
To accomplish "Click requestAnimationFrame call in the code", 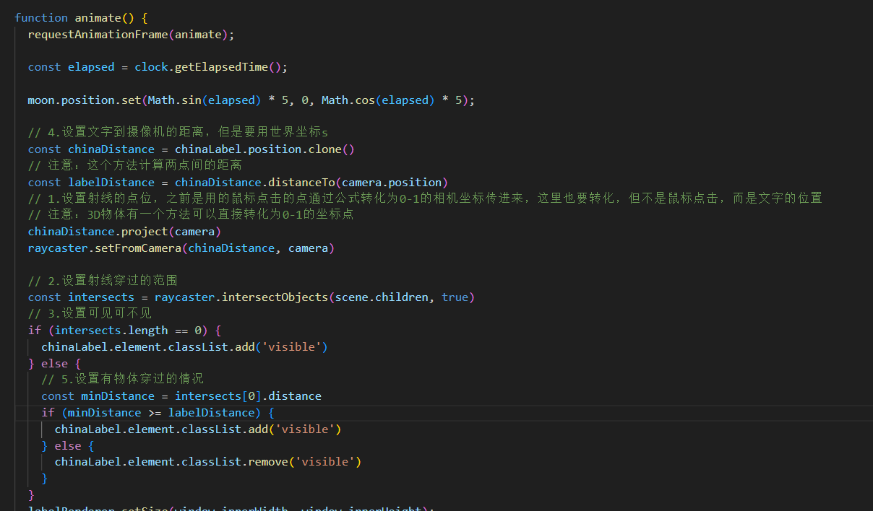I will pyautogui.click(x=132, y=34).
